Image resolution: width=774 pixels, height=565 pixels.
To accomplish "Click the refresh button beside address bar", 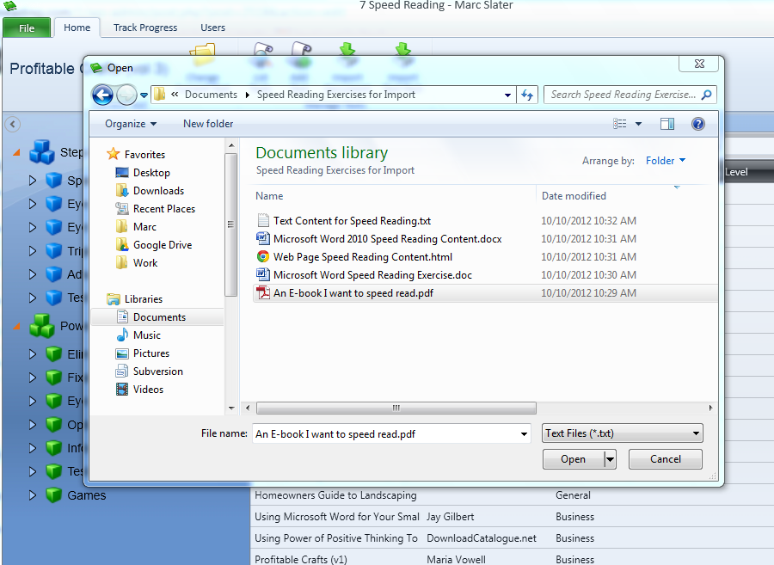I will 527,95.
